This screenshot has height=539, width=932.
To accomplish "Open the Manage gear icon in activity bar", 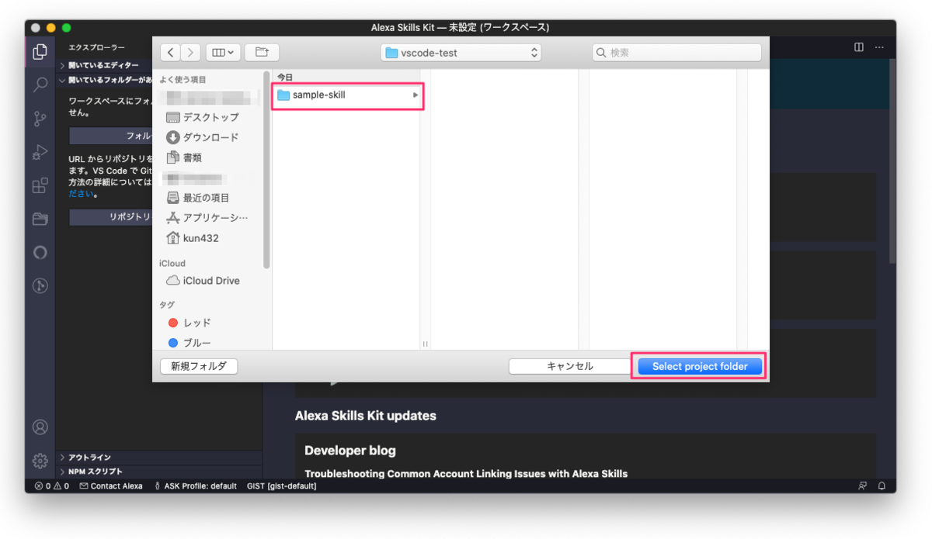I will tap(40, 461).
